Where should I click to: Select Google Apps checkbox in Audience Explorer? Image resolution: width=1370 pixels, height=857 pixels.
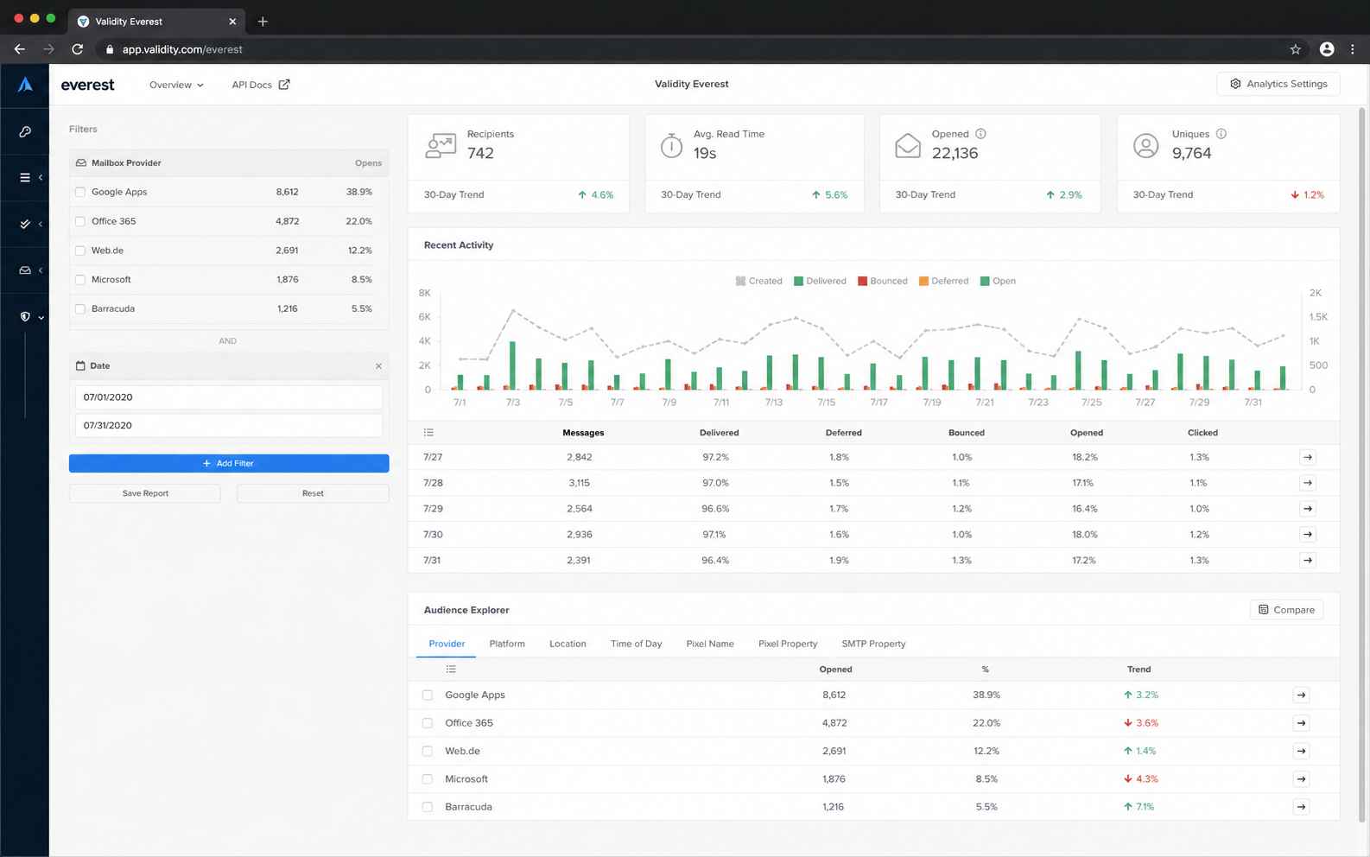[428, 695]
